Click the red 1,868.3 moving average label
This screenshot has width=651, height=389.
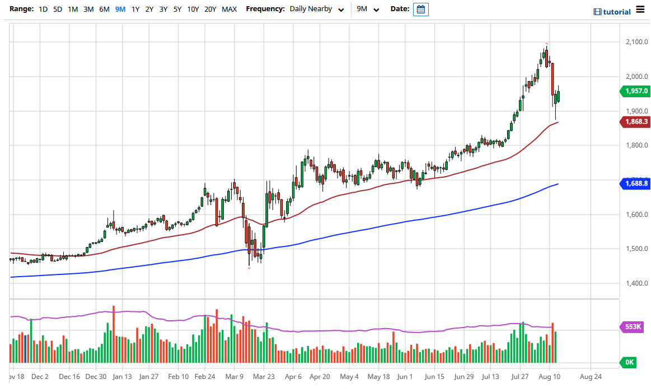pyautogui.click(x=635, y=122)
